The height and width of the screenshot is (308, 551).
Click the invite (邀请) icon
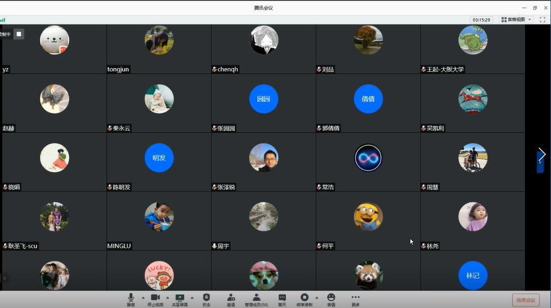click(x=231, y=299)
